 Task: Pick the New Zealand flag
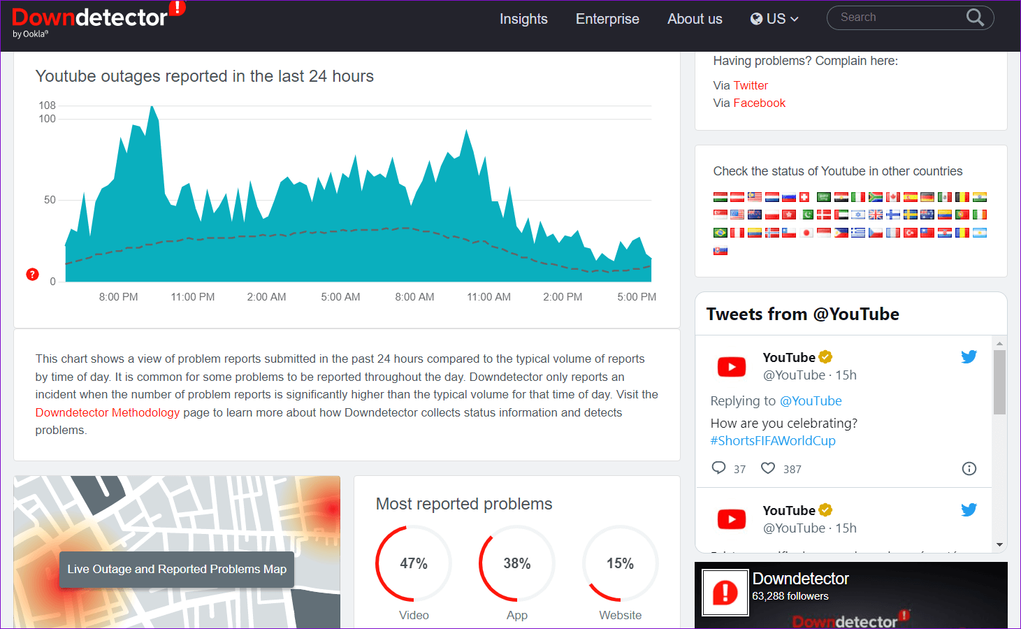[755, 215]
